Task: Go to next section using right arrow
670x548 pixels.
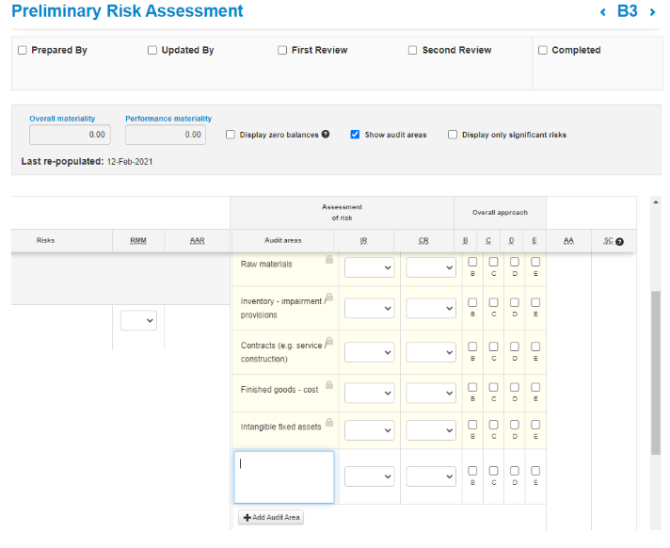Action: 652,12
